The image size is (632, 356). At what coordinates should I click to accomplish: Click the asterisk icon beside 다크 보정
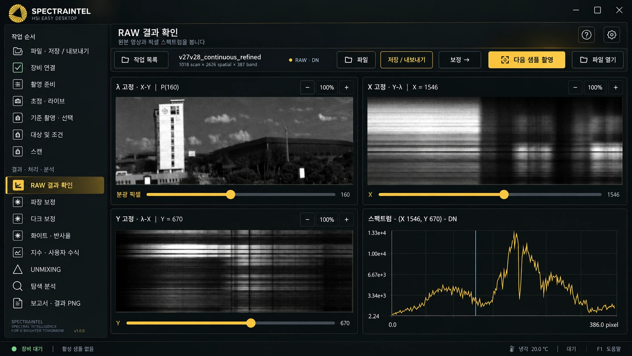[18, 219]
